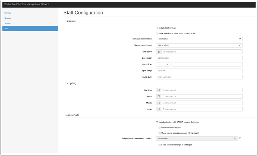Image resolution: width=258 pixels, height=156 pixels.
Task: Open the Service page in sidebar
Action: [8, 13]
